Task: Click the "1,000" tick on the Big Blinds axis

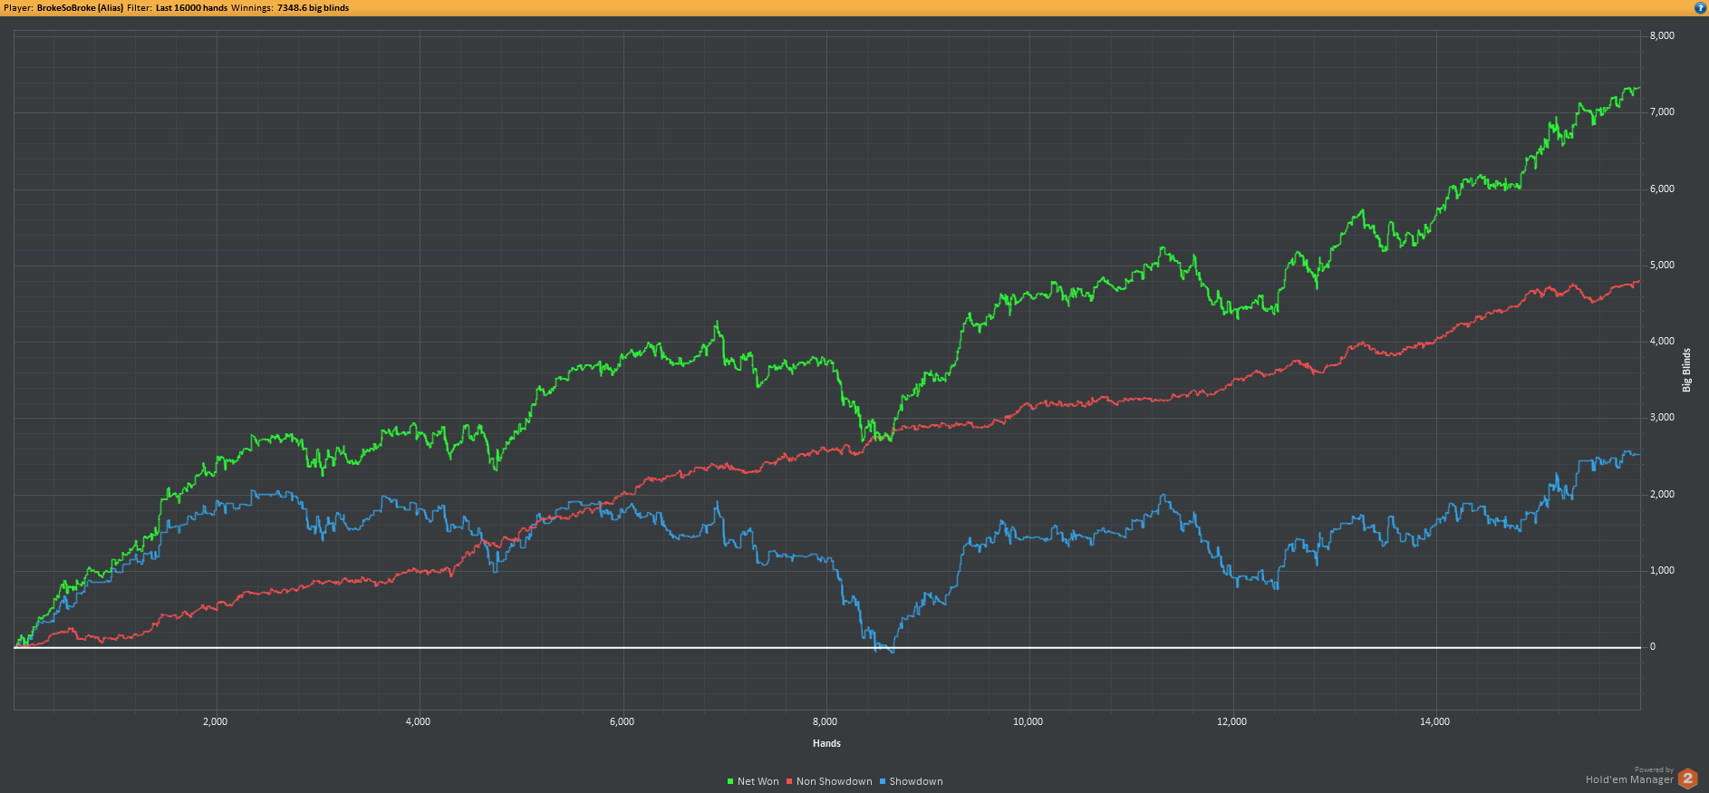Action: pyautogui.click(x=1662, y=570)
